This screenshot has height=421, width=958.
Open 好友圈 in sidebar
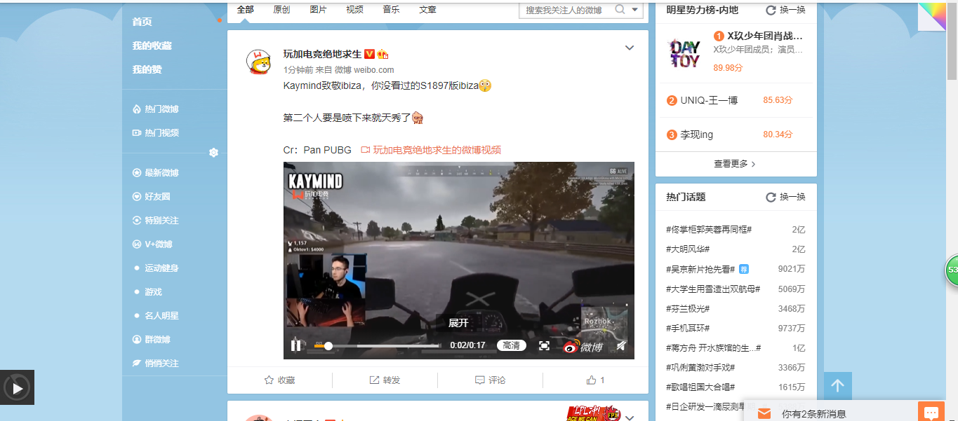pos(152,197)
